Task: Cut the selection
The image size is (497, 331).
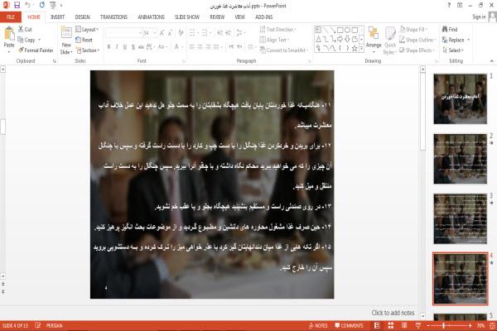Action: [25, 29]
